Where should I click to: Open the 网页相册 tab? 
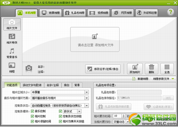click(123, 13)
